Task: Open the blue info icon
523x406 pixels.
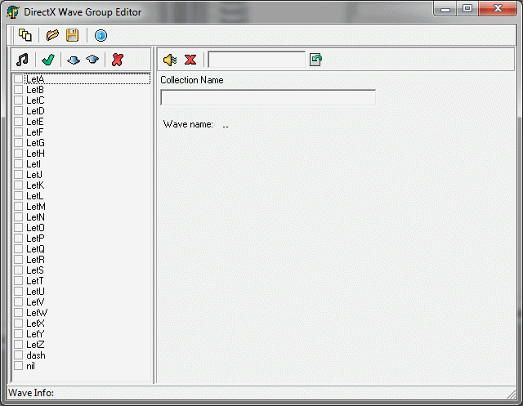Action: [x=101, y=35]
